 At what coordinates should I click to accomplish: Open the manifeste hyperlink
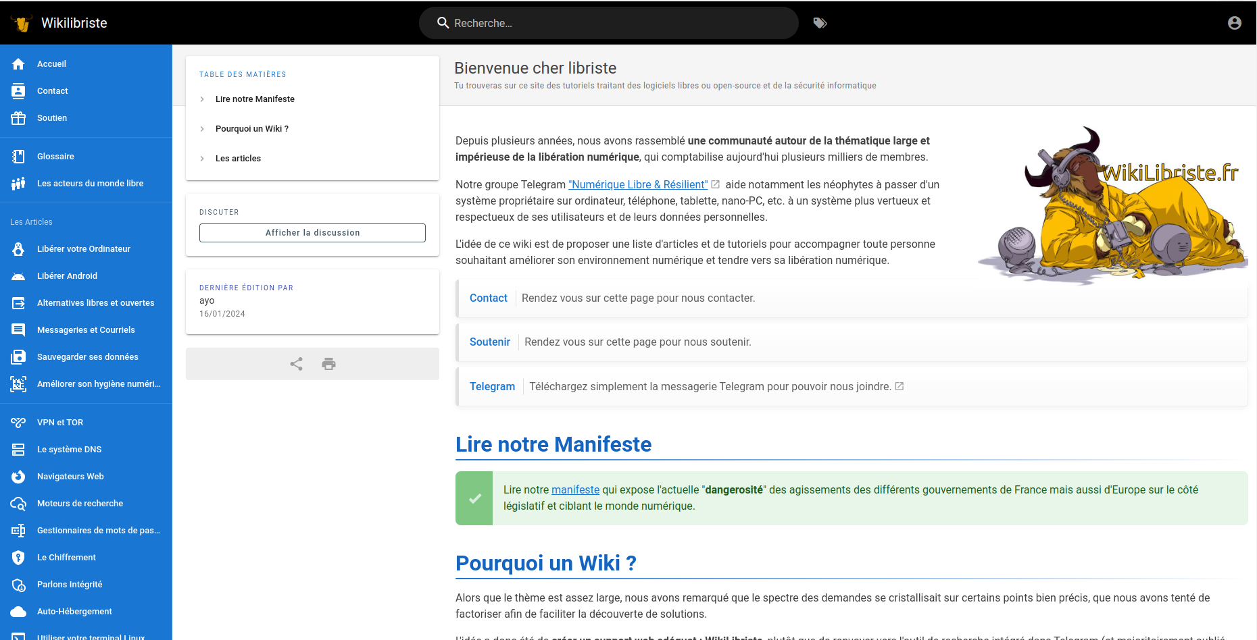pos(575,490)
